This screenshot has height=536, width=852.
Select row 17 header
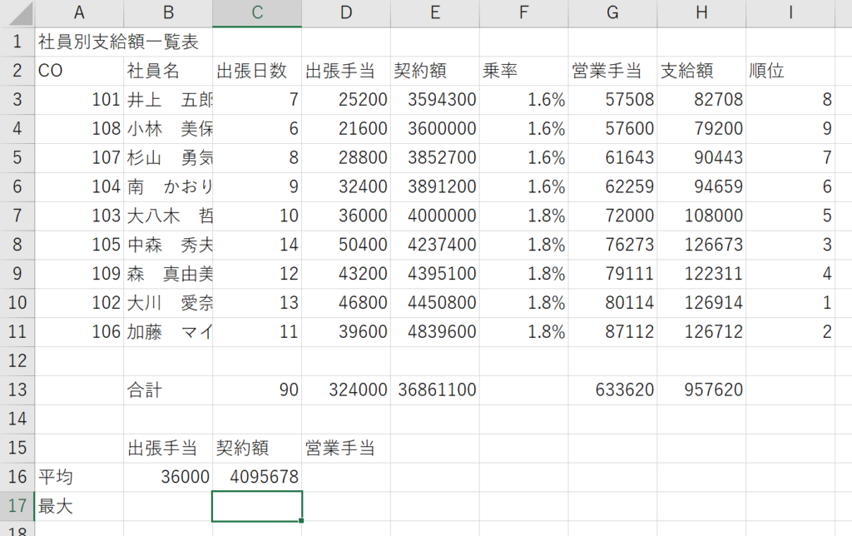[x=17, y=506]
